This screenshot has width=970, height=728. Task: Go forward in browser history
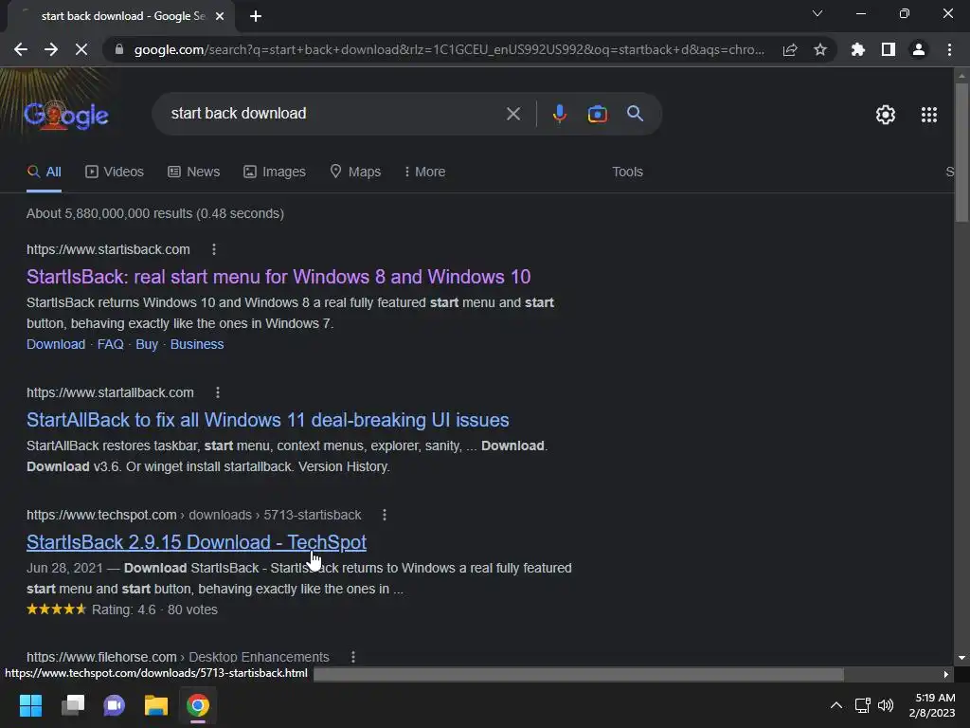tap(51, 49)
